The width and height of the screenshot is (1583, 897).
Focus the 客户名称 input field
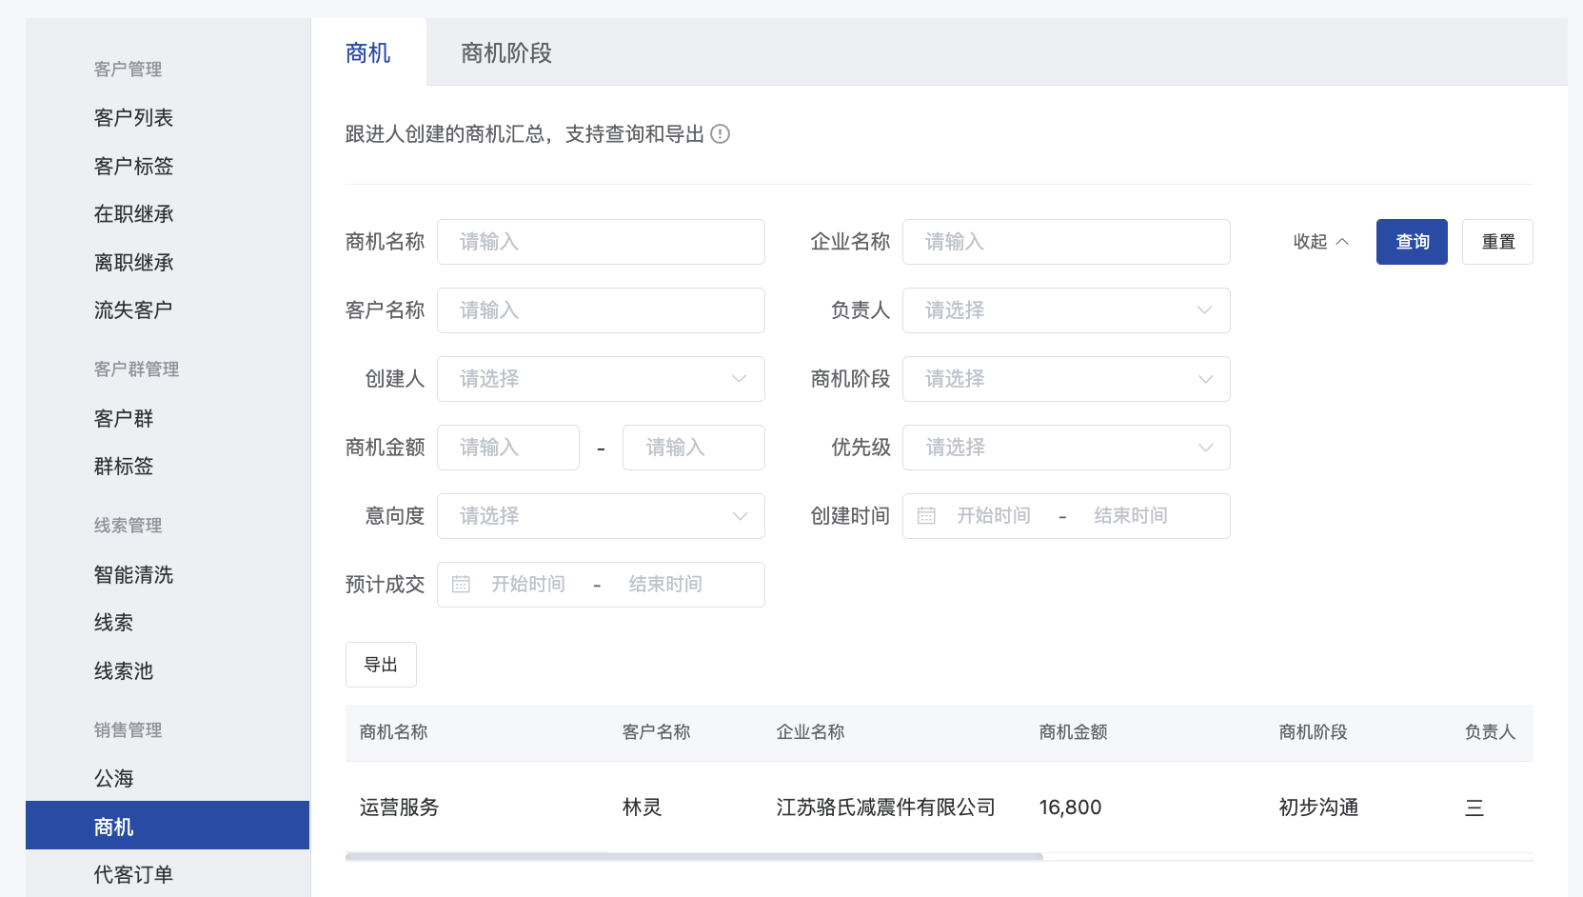[601, 310]
